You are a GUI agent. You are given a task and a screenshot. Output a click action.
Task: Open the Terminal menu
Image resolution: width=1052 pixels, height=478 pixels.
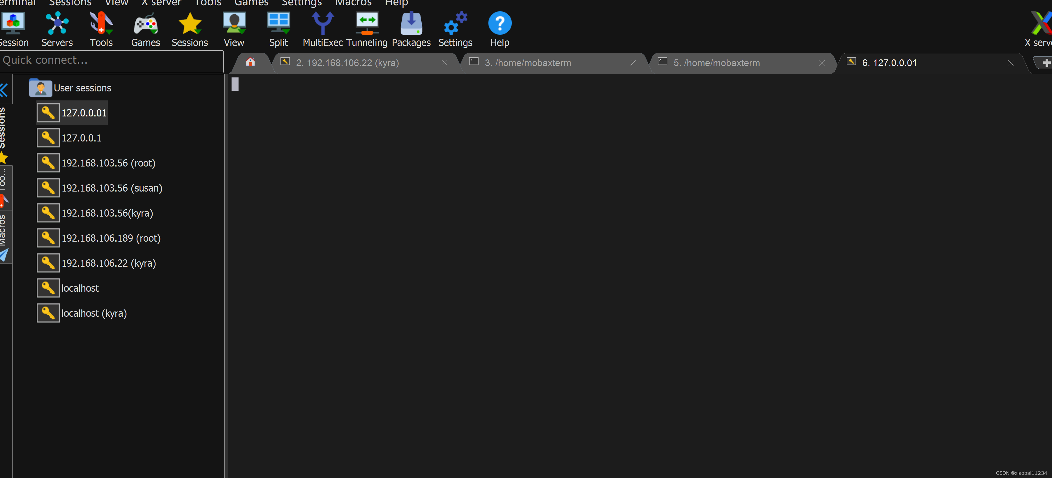[17, 3]
